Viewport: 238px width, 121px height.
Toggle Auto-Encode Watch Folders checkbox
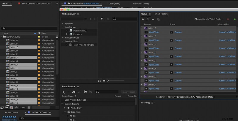tap(196, 19)
